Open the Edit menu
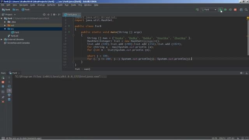The image size is (249, 140). (8, 5)
